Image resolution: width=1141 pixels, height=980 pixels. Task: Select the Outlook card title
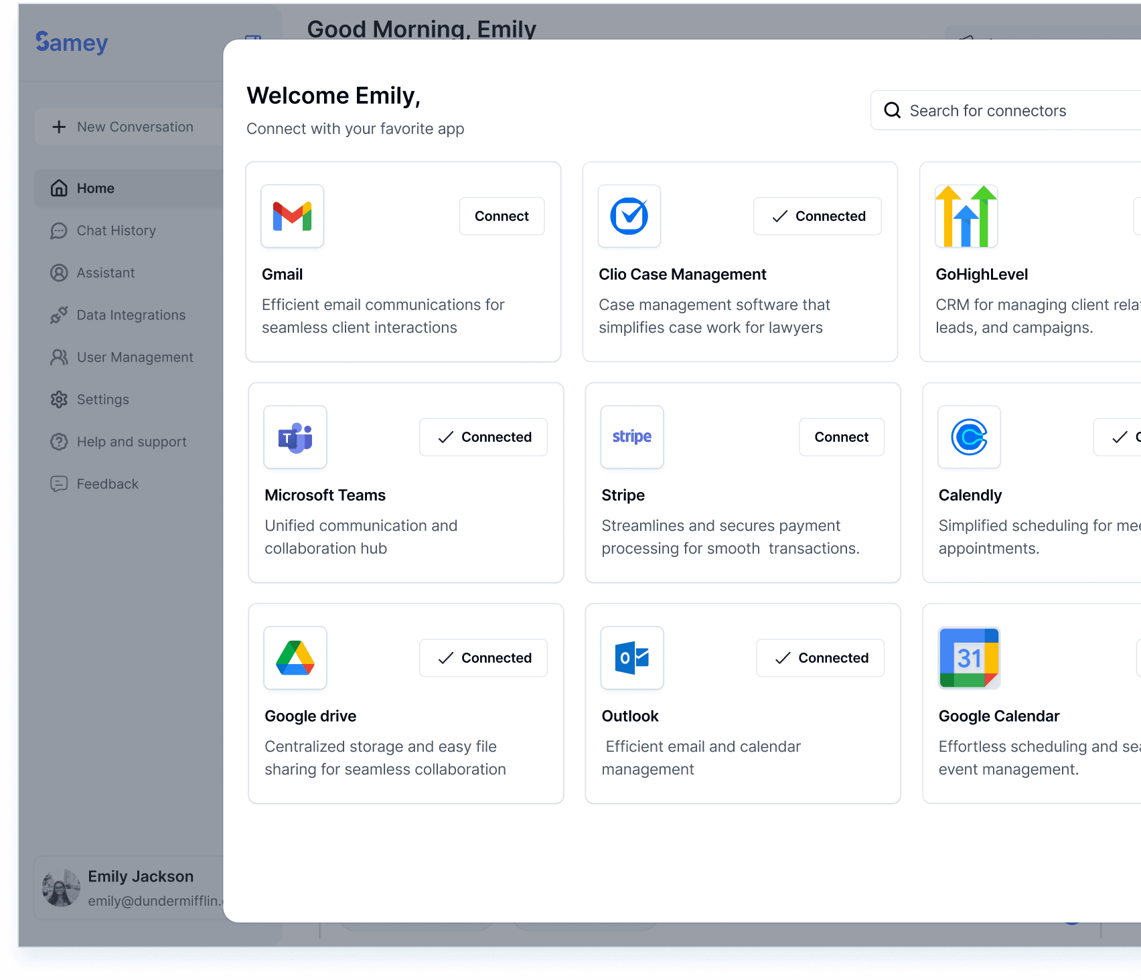pos(629,716)
